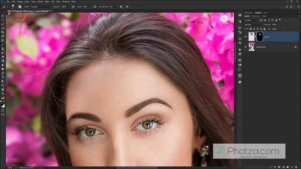Select the Lasso tool
The height and width of the screenshot is (169, 301).
pyautogui.click(x=3, y=24)
